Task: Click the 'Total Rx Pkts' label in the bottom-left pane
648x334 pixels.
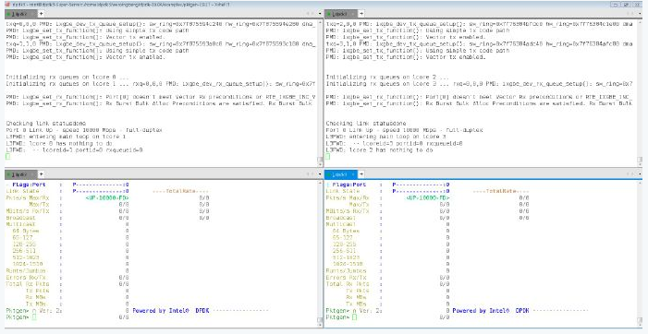Action: (x=28, y=284)
